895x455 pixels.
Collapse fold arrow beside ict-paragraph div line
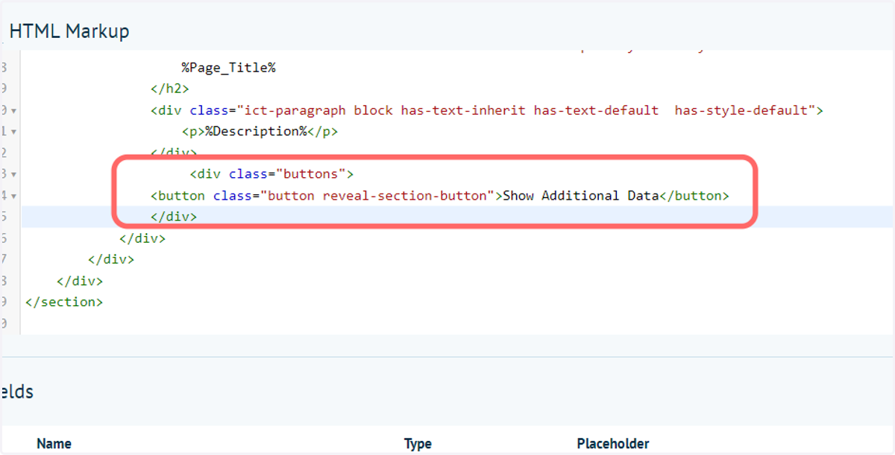14,111
